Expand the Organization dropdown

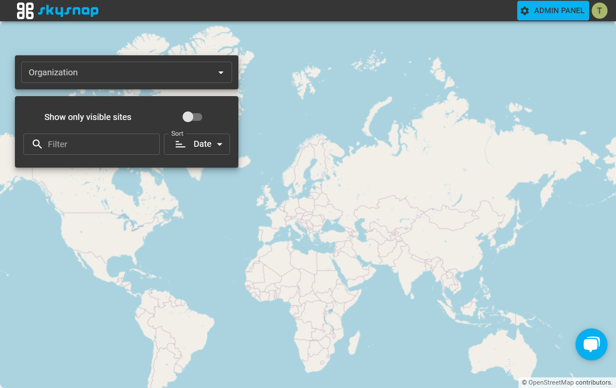126,72
